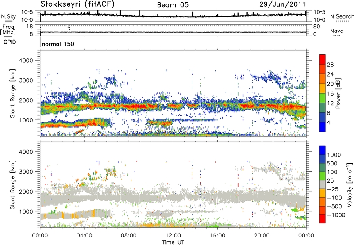Click the N.Search legend label

342,16
